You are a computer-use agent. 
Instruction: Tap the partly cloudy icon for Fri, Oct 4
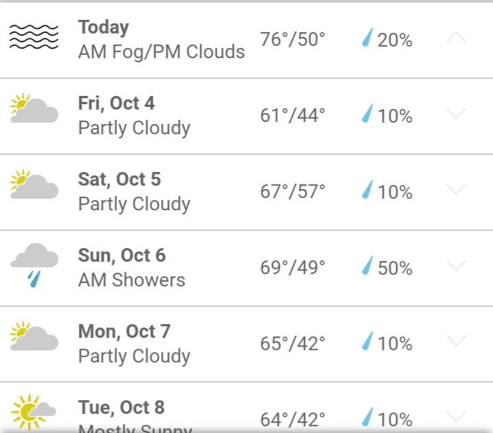(x=34, y=108)
